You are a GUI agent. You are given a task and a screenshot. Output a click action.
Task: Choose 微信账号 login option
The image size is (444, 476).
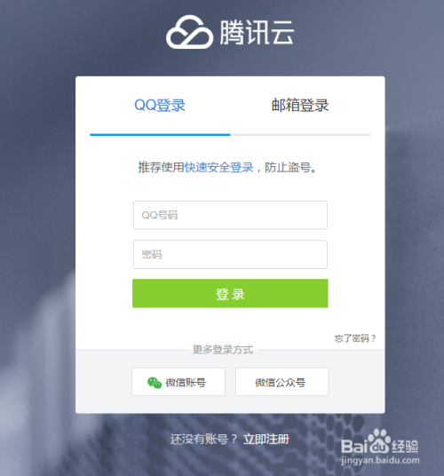178,382
